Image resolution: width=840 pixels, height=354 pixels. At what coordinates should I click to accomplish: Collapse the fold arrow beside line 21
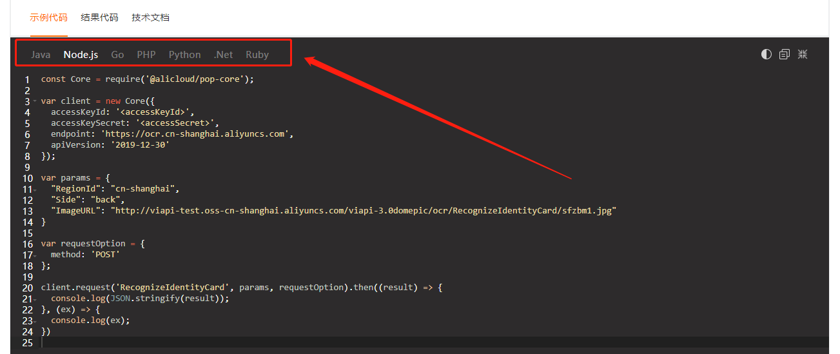(35, 299)
